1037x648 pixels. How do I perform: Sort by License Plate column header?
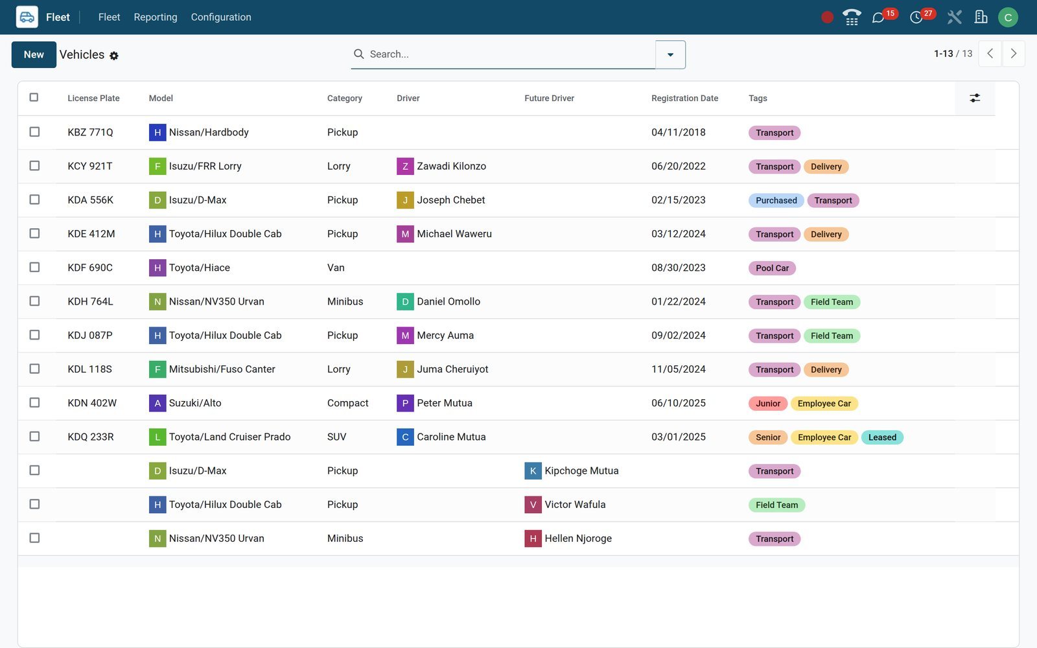pyautogui.click(x=93, y=98)
